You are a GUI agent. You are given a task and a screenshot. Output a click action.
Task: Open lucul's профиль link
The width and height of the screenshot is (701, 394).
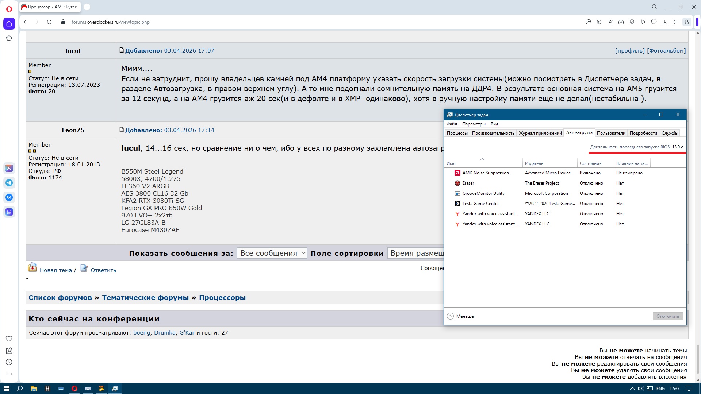click(x=630, y=51)
